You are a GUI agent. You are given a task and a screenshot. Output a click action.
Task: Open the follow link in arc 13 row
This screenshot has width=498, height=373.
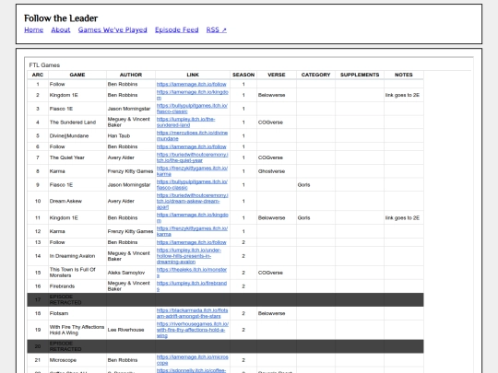pos(191,242)
